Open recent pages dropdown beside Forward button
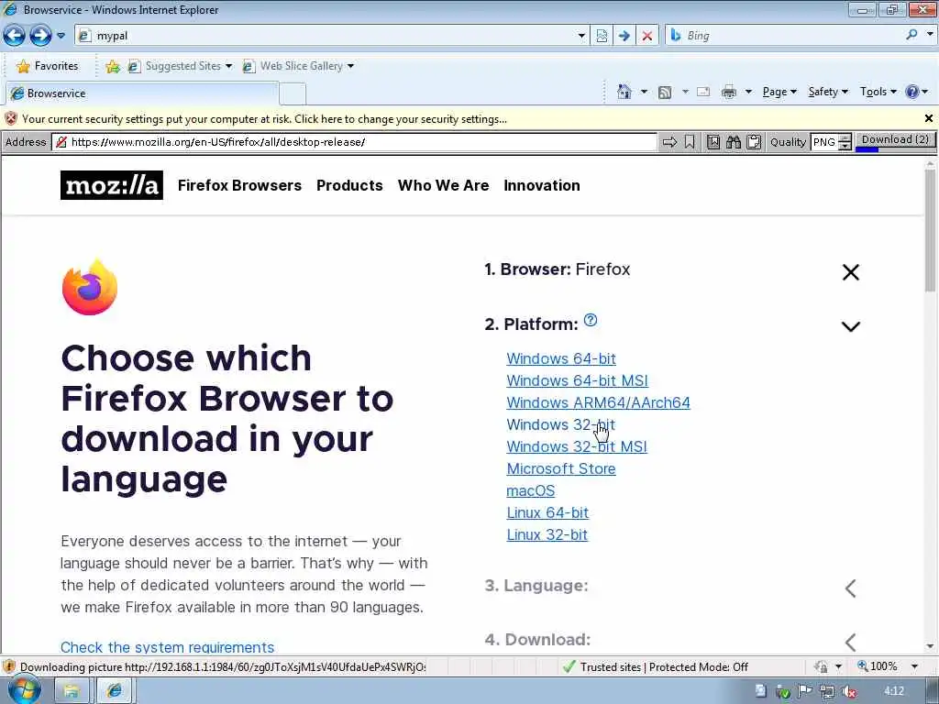Screen dimensions: 939x704 pos(61,36)
